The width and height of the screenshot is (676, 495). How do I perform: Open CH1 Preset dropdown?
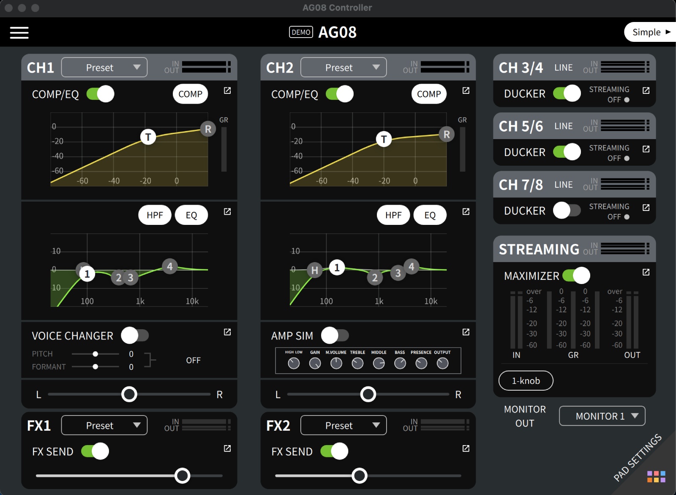[x=104, y=68]
